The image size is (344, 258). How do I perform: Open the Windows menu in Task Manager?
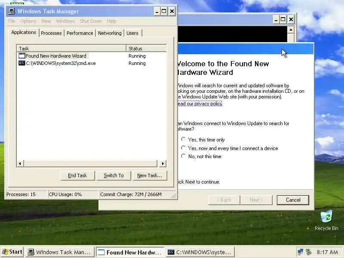65,21
